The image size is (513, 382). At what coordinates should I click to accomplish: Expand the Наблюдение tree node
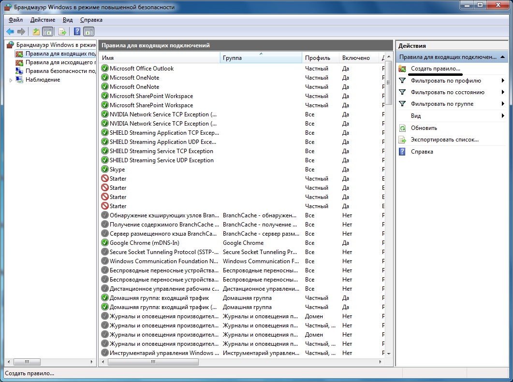coord(11,80)
